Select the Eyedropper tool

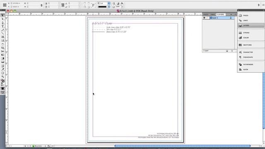tap(2, 70)
